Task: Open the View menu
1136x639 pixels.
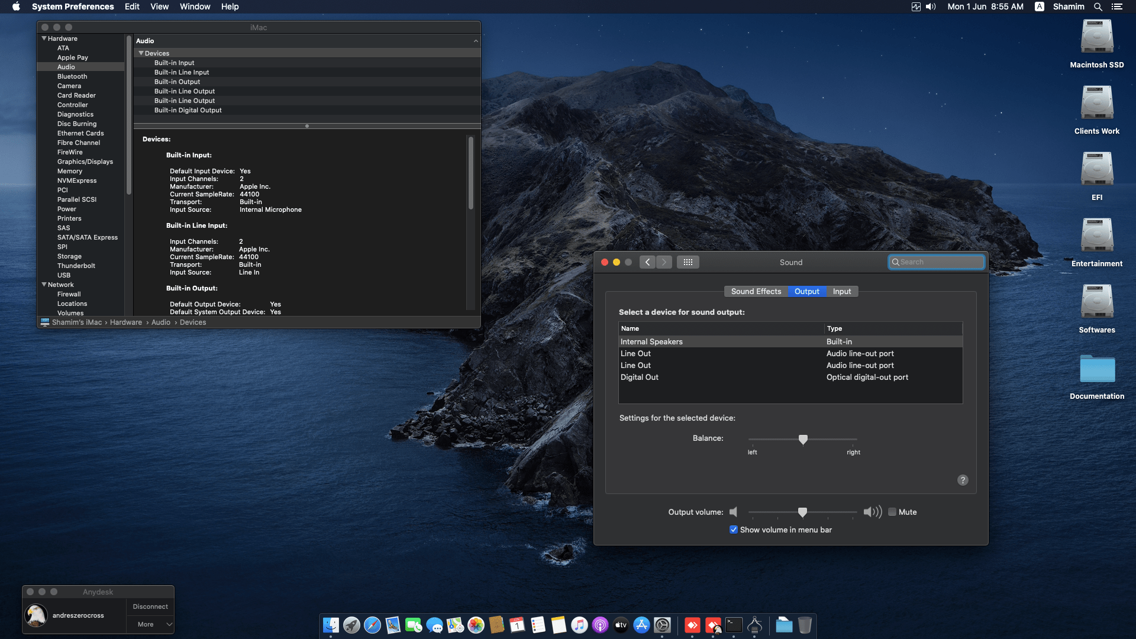Action: tap(159, 7)
